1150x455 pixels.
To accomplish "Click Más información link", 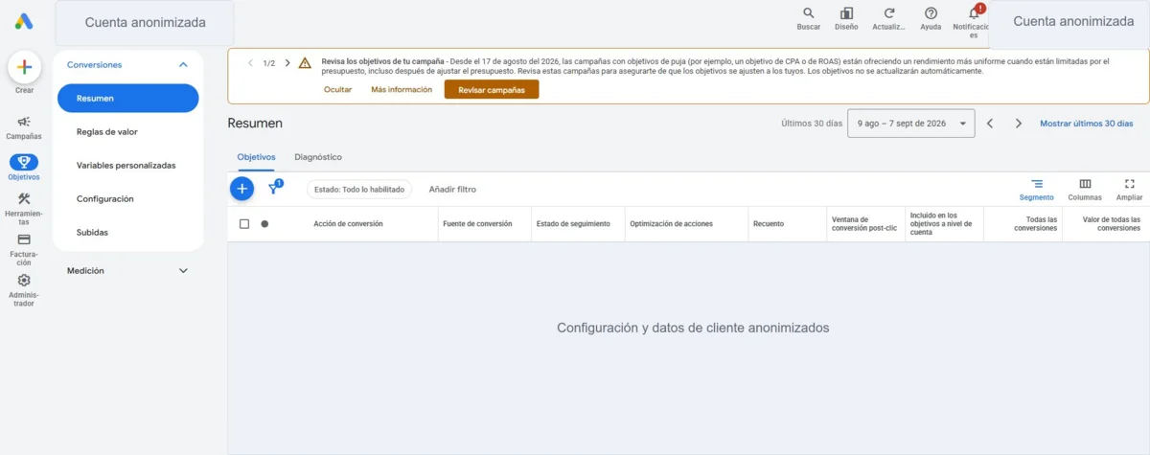I will tap(402, 89).
